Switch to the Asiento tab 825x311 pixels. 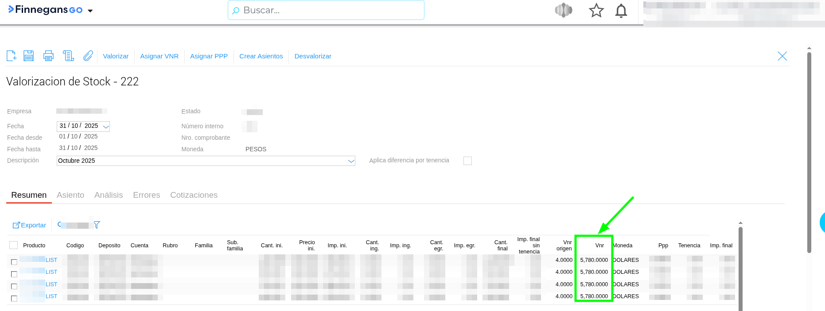coord(70,195)
